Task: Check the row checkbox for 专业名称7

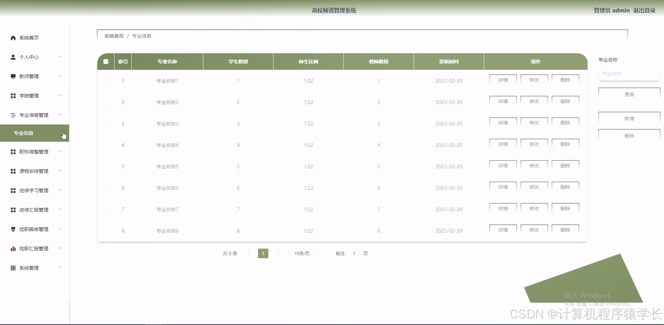Action: tap(106, 210)
